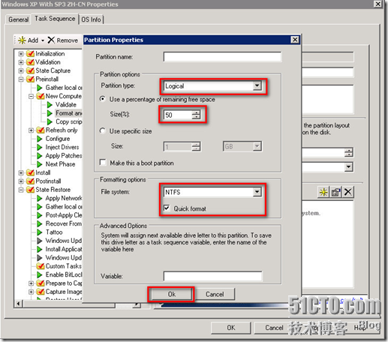Click the Size(%) spinner control
Image resolution: width=388 pixels, height=342 pixels.
coord(196,115)
